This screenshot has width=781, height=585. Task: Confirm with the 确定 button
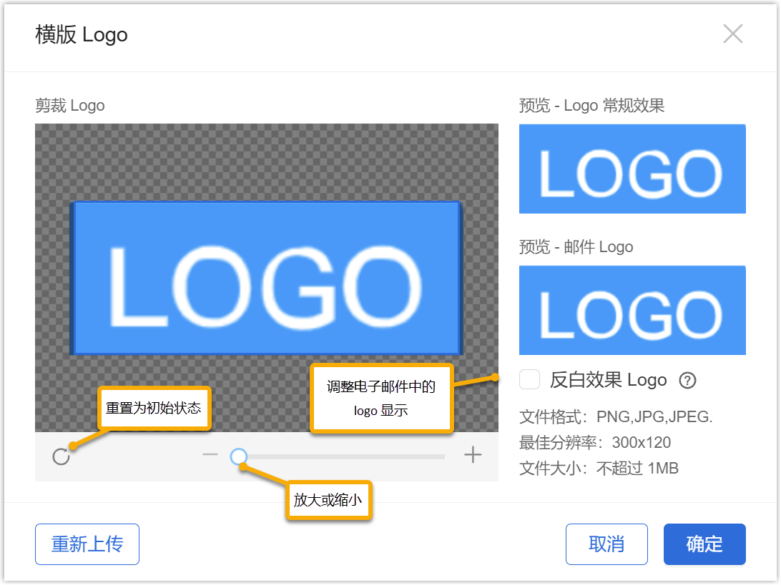[704, 544]
